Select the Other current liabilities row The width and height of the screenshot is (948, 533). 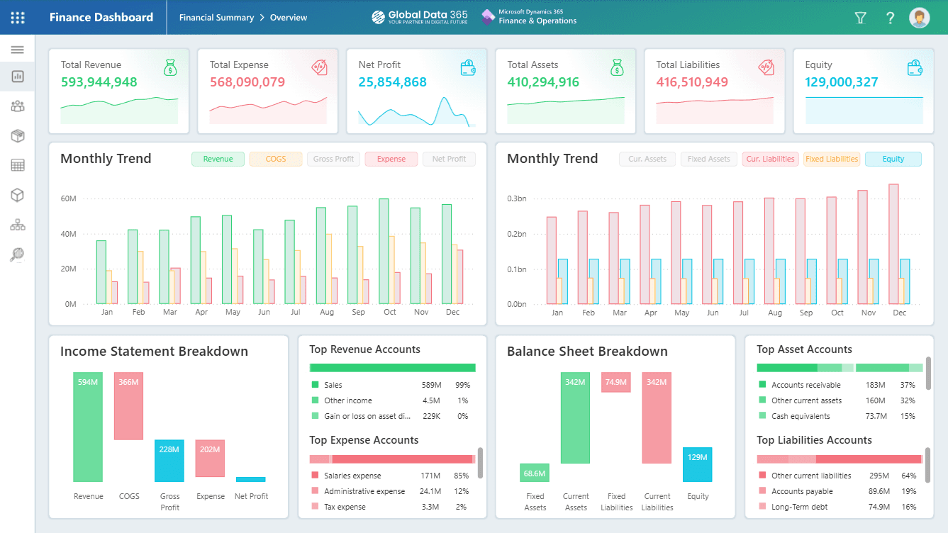point(840,476)
